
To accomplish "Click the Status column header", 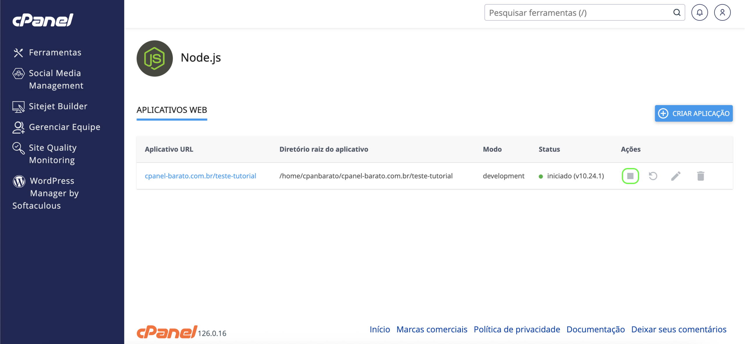I will click(549, 149).
